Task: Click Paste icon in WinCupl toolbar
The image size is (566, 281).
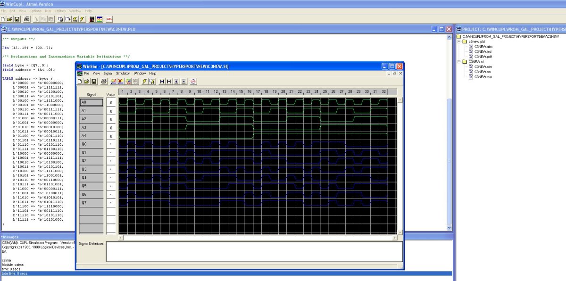Action: point(51,19)
